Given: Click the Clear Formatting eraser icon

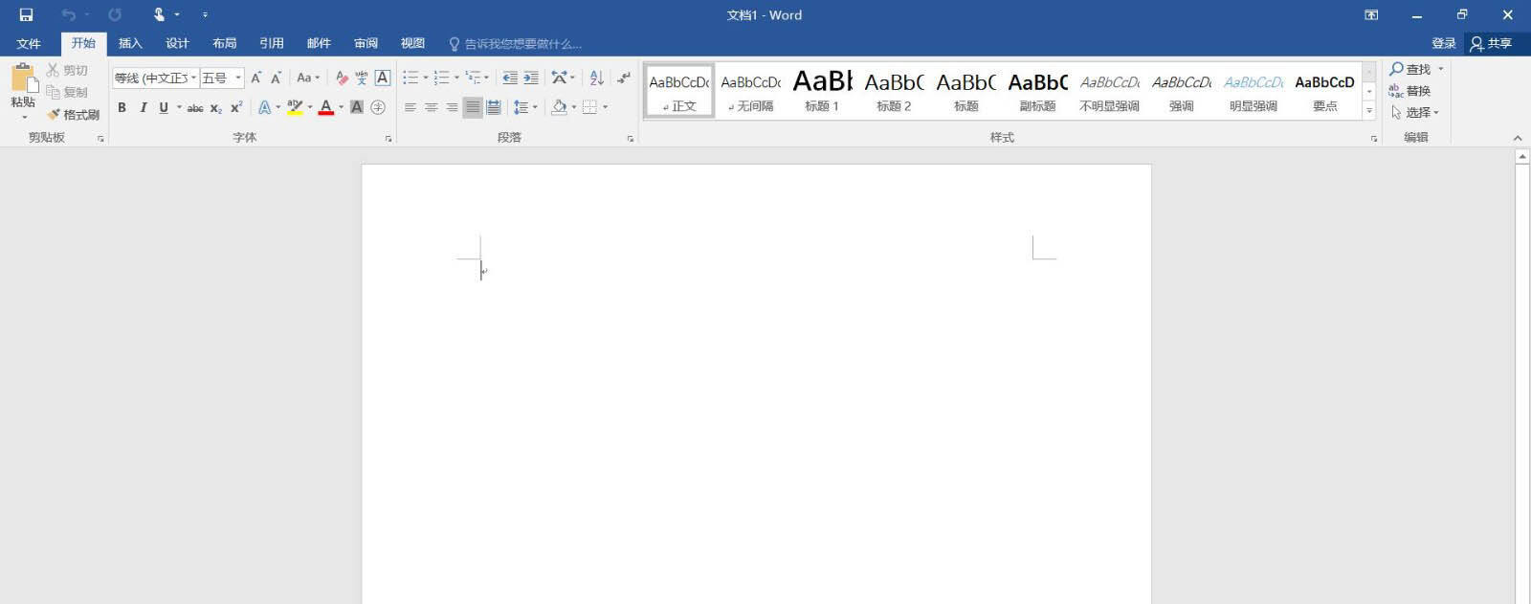Looking at the screenshot, I should point(342,78).
